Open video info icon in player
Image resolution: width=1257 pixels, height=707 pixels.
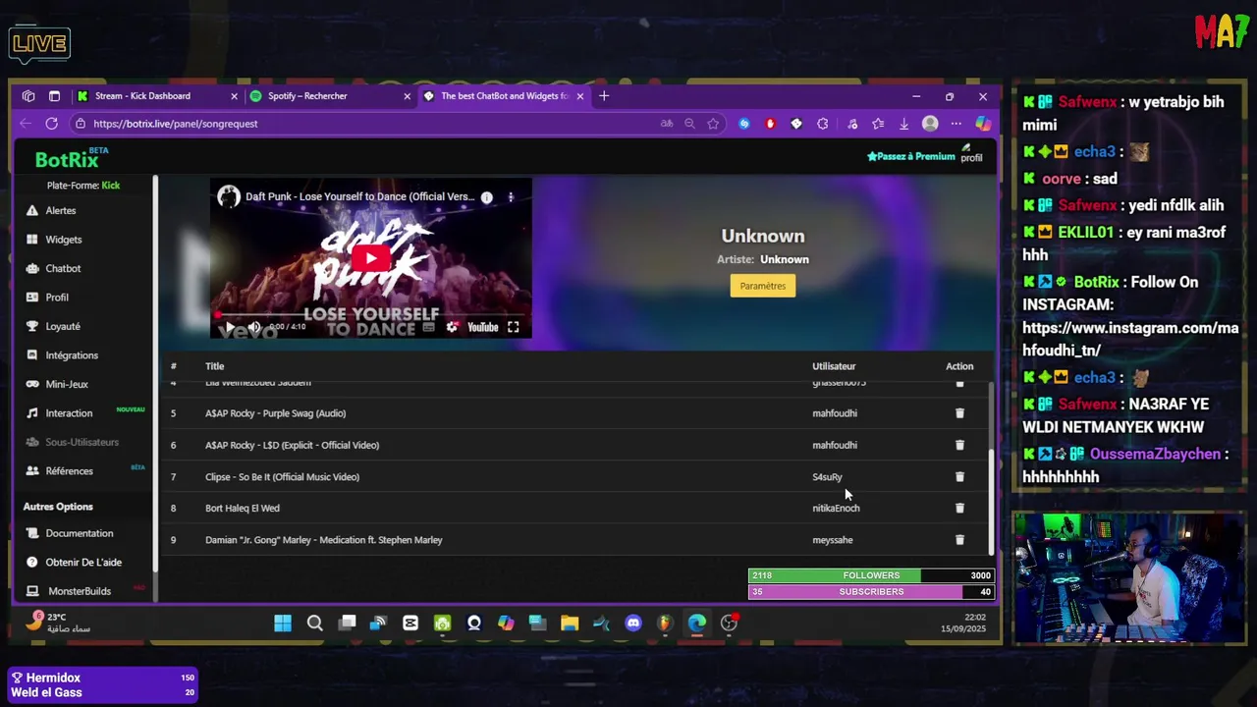click(486, 196)
